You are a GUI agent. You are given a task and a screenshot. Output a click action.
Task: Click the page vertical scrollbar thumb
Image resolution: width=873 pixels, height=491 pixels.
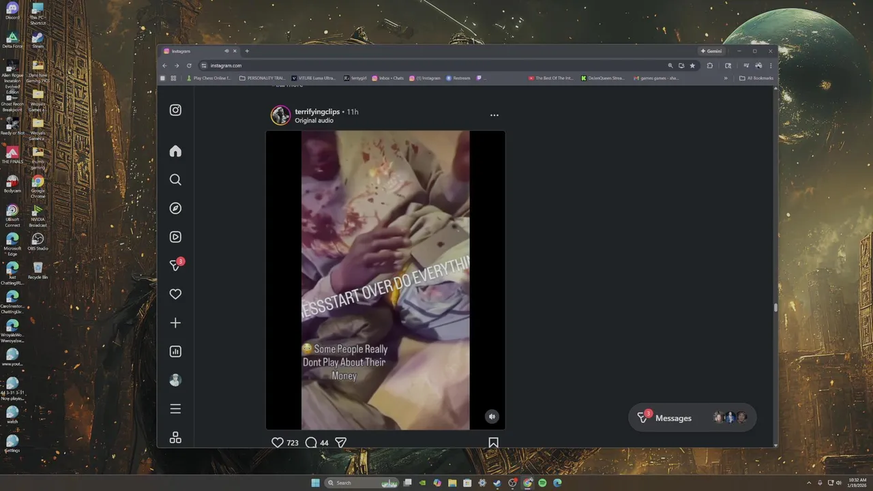[x=775, y=308]
